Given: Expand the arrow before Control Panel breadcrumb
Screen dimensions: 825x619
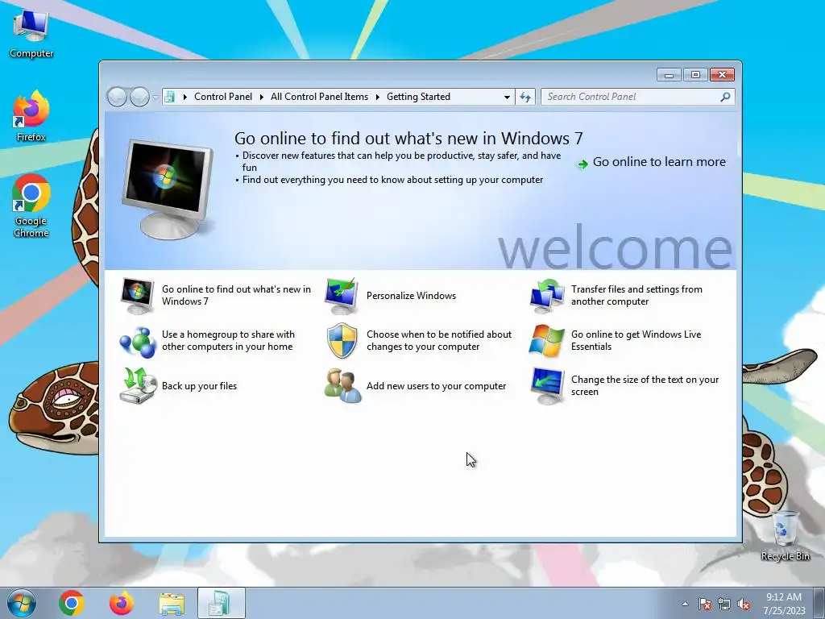Looking at the screenshot, I should (184, 97).
